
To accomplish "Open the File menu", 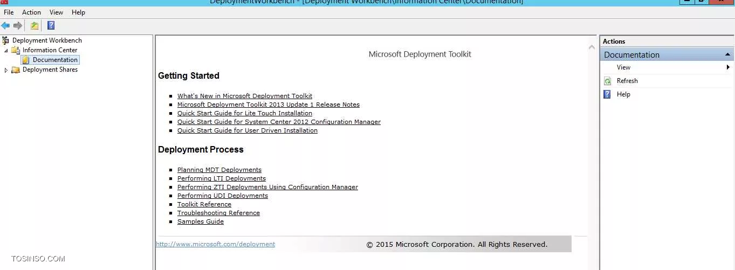I will pos(9,12).
